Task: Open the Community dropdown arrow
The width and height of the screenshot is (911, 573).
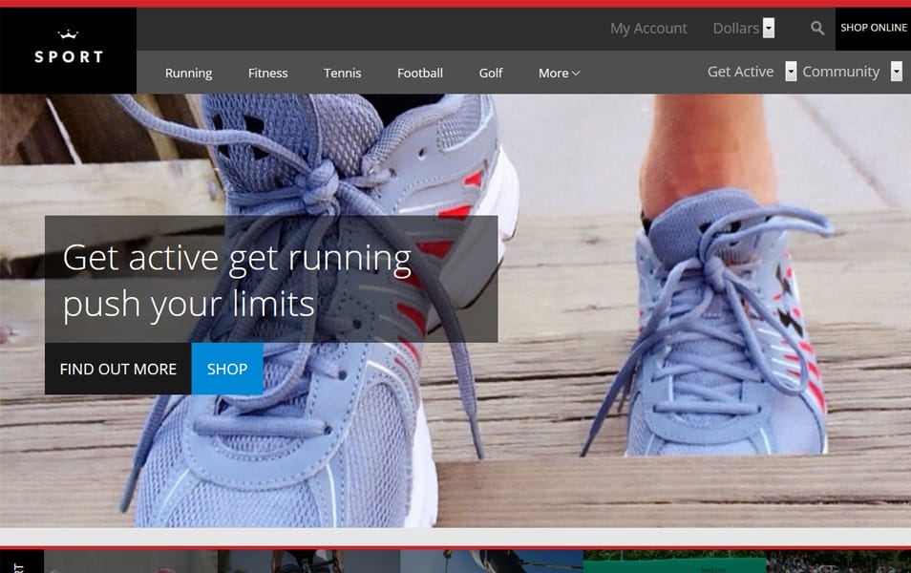Action: [x=896, y=71]
